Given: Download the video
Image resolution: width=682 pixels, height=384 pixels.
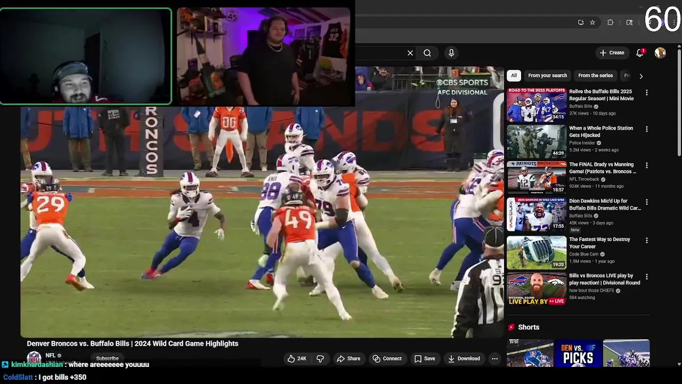Looking at the screenshot, I should 464,358.
